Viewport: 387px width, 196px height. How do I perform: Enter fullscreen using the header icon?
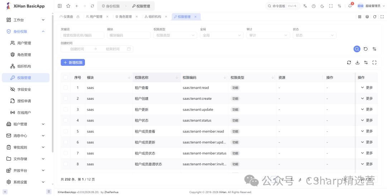click(x=331, y=6)
